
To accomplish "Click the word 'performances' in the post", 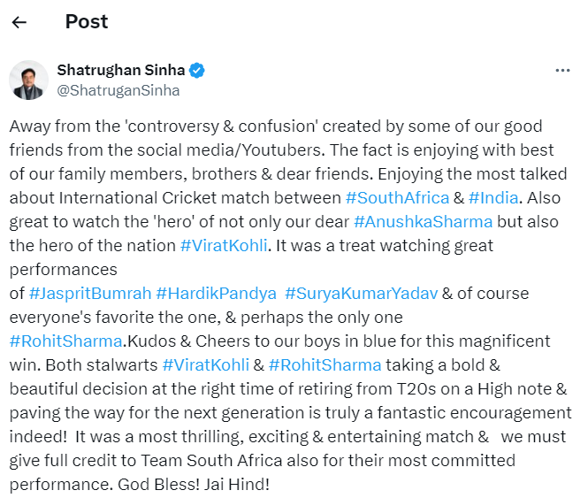I will [x=64, y=269].
